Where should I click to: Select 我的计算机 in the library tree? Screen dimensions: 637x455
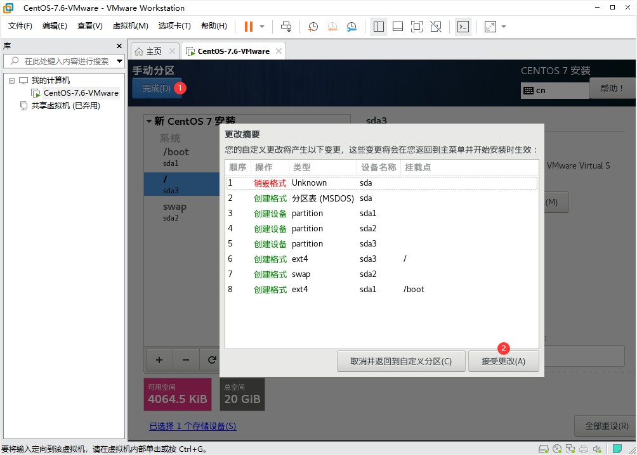[50, 80]
